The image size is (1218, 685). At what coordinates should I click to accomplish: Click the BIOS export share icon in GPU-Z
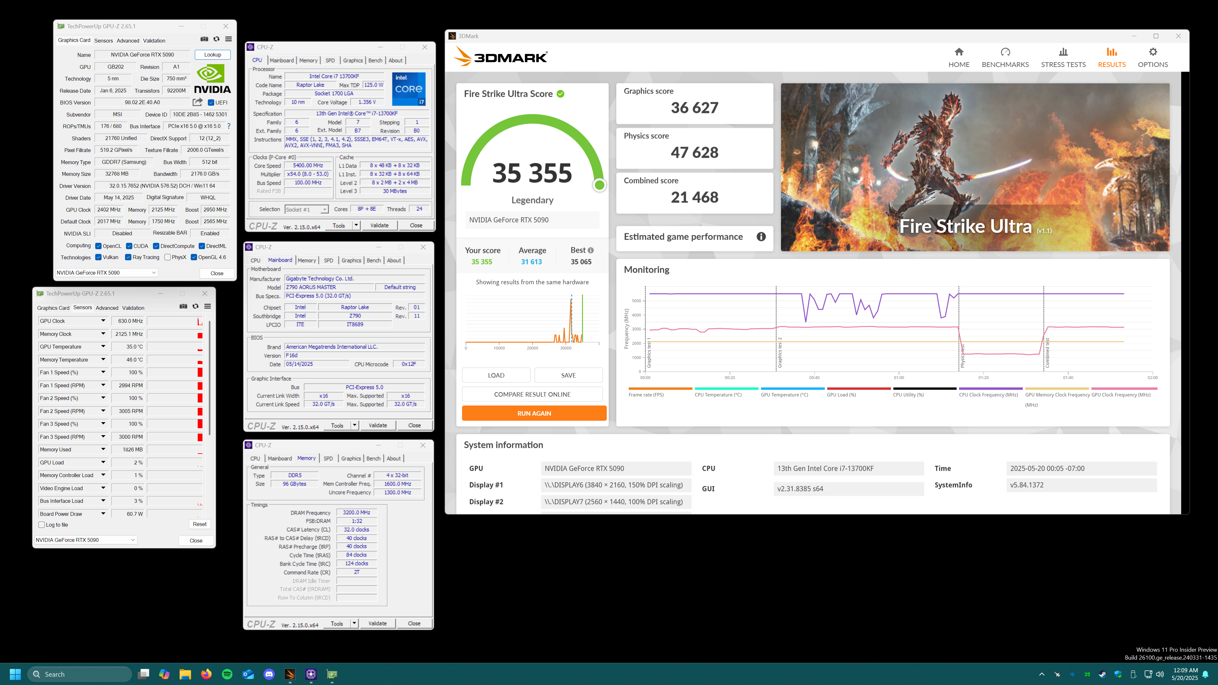(198, 102)
